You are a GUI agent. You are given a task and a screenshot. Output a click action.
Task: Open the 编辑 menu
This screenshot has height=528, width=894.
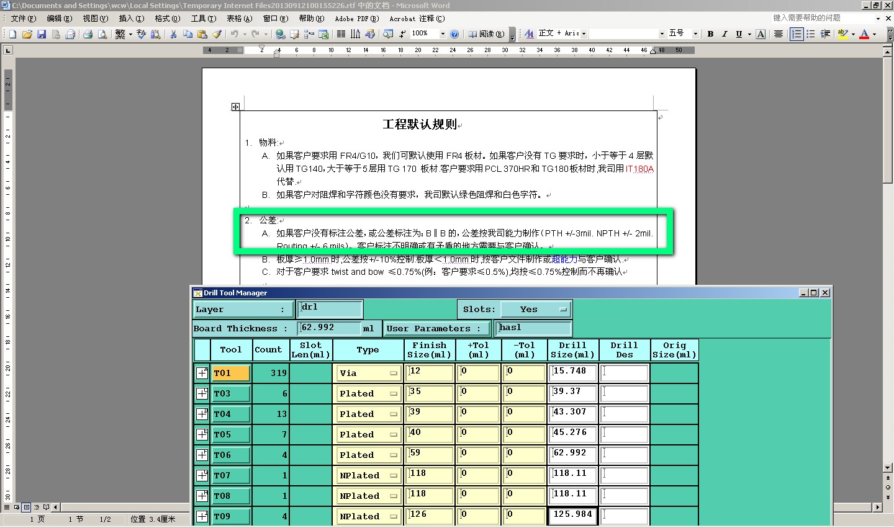pyautogui.click(x=59, y=19)
